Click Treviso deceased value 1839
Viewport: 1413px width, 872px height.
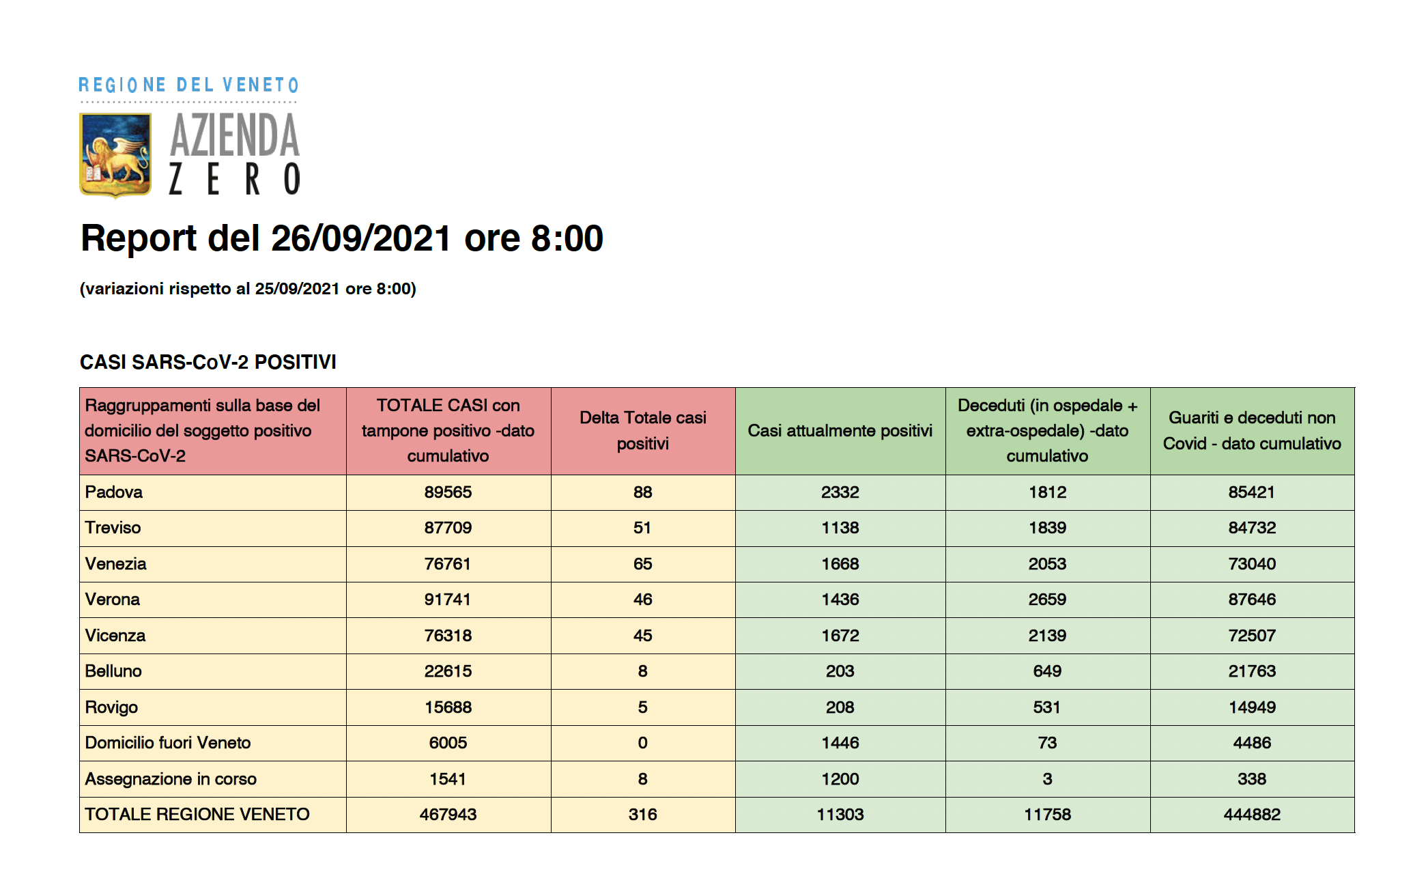tap(1048, 528)
